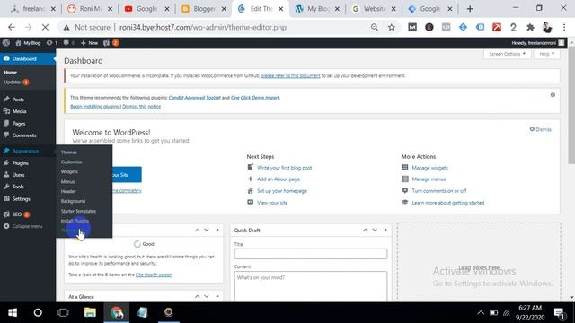
Task: Open the browser extensions puzzle icon
Action: click(530, 27)
